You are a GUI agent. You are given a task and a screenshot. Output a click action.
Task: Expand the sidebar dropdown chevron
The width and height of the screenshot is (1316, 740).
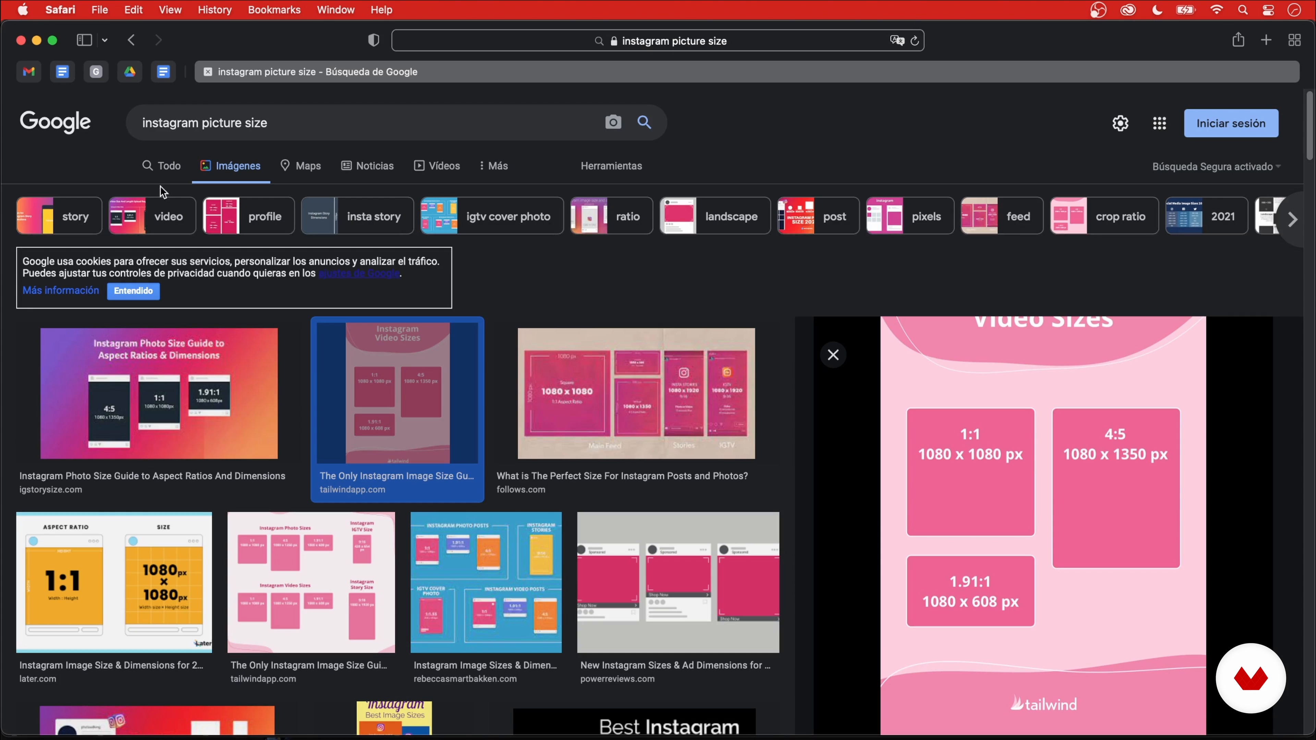point(105,40)
